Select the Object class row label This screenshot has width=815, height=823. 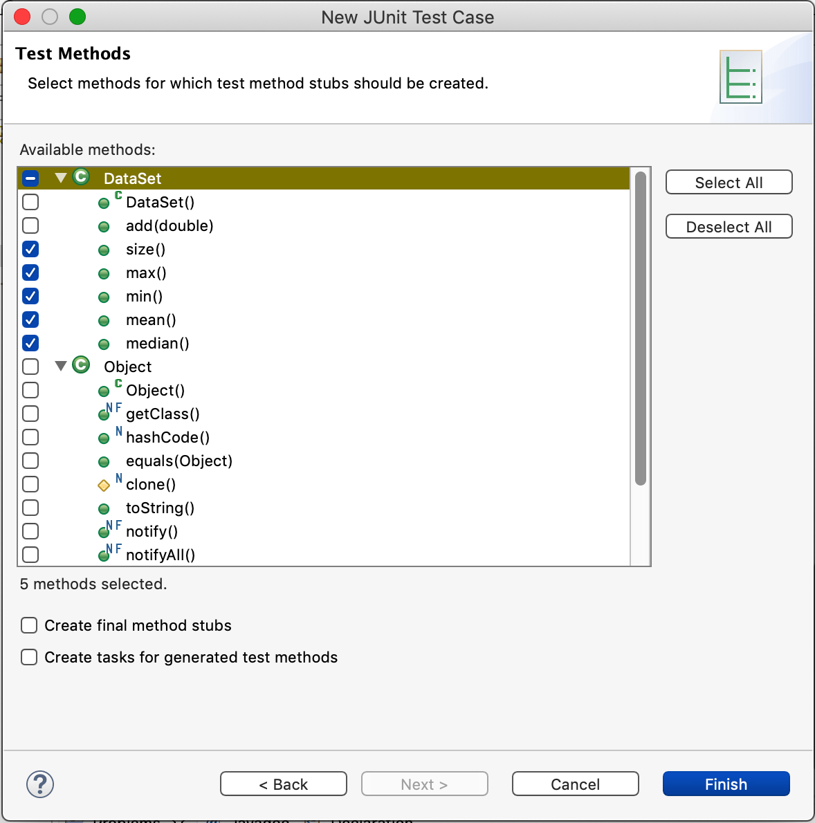coord(127,367)
